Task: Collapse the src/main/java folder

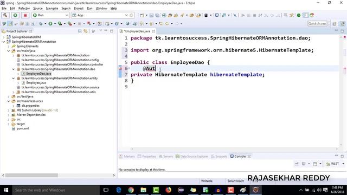Action: (9, 51)
